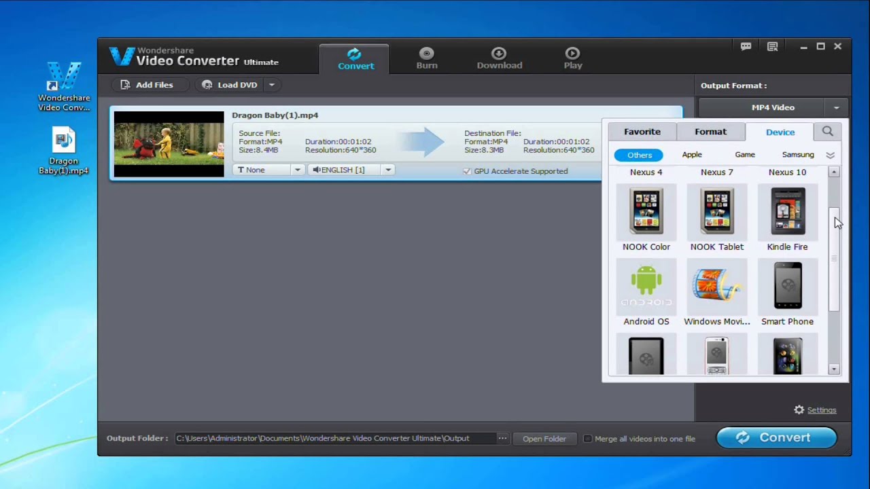
Task: Switch to the Download tab
Action: pos(499,59)
